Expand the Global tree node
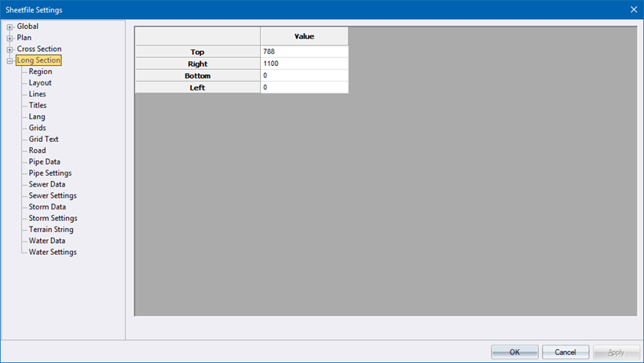This screenshot has width=644, height=363. [10, 27]
